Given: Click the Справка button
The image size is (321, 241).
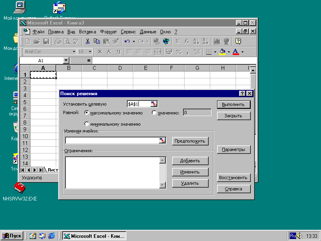Looking at the screenshot, I should click(x=234, y=189).
